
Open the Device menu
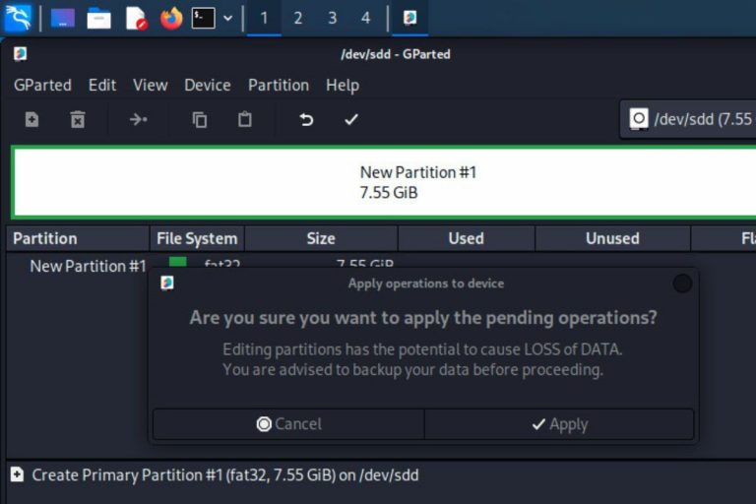(x=208, y=86)
